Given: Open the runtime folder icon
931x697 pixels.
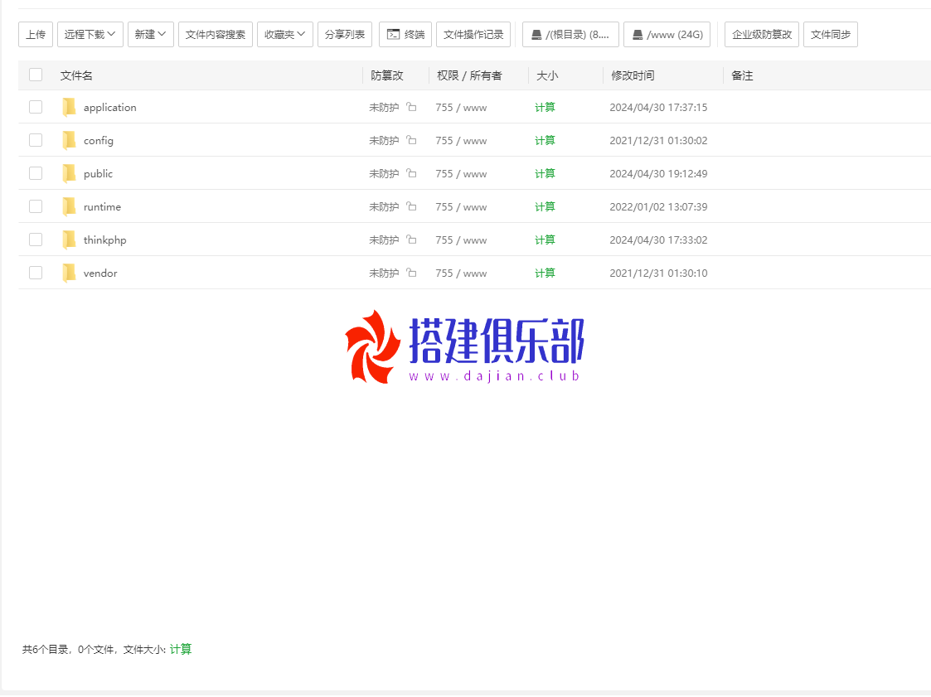Looking at the screenshot, I should click(x=69, y=207).
